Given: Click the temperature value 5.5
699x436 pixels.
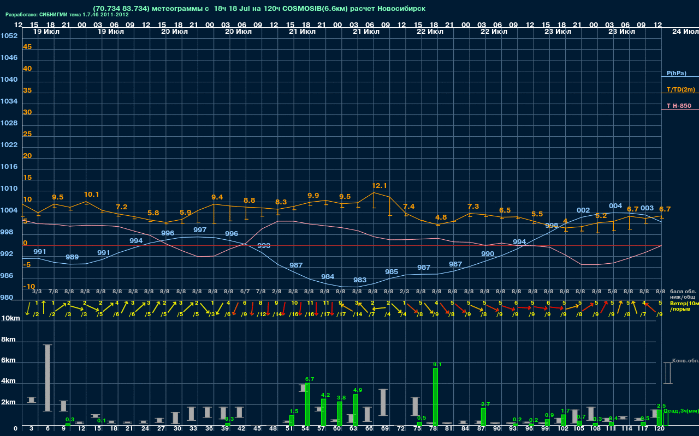Looking at the screenshot, I should (x=537, y=214).
